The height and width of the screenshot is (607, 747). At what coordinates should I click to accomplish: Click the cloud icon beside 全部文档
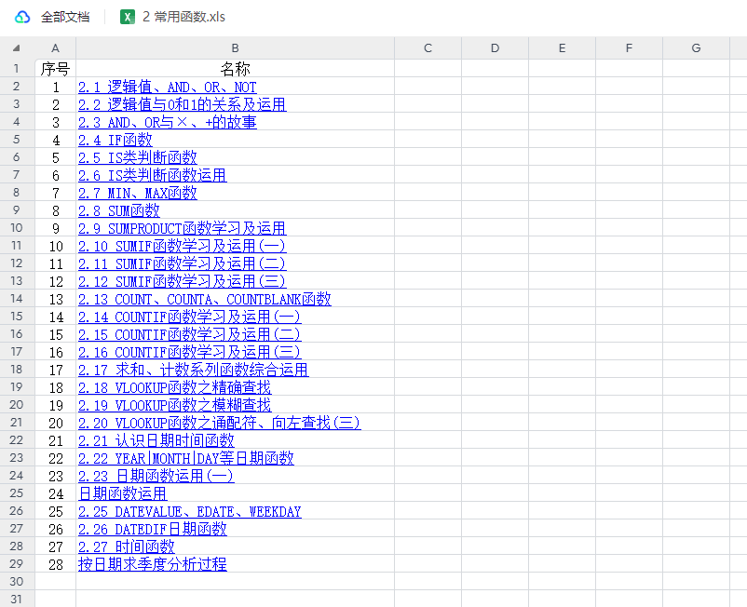point(22,17)
